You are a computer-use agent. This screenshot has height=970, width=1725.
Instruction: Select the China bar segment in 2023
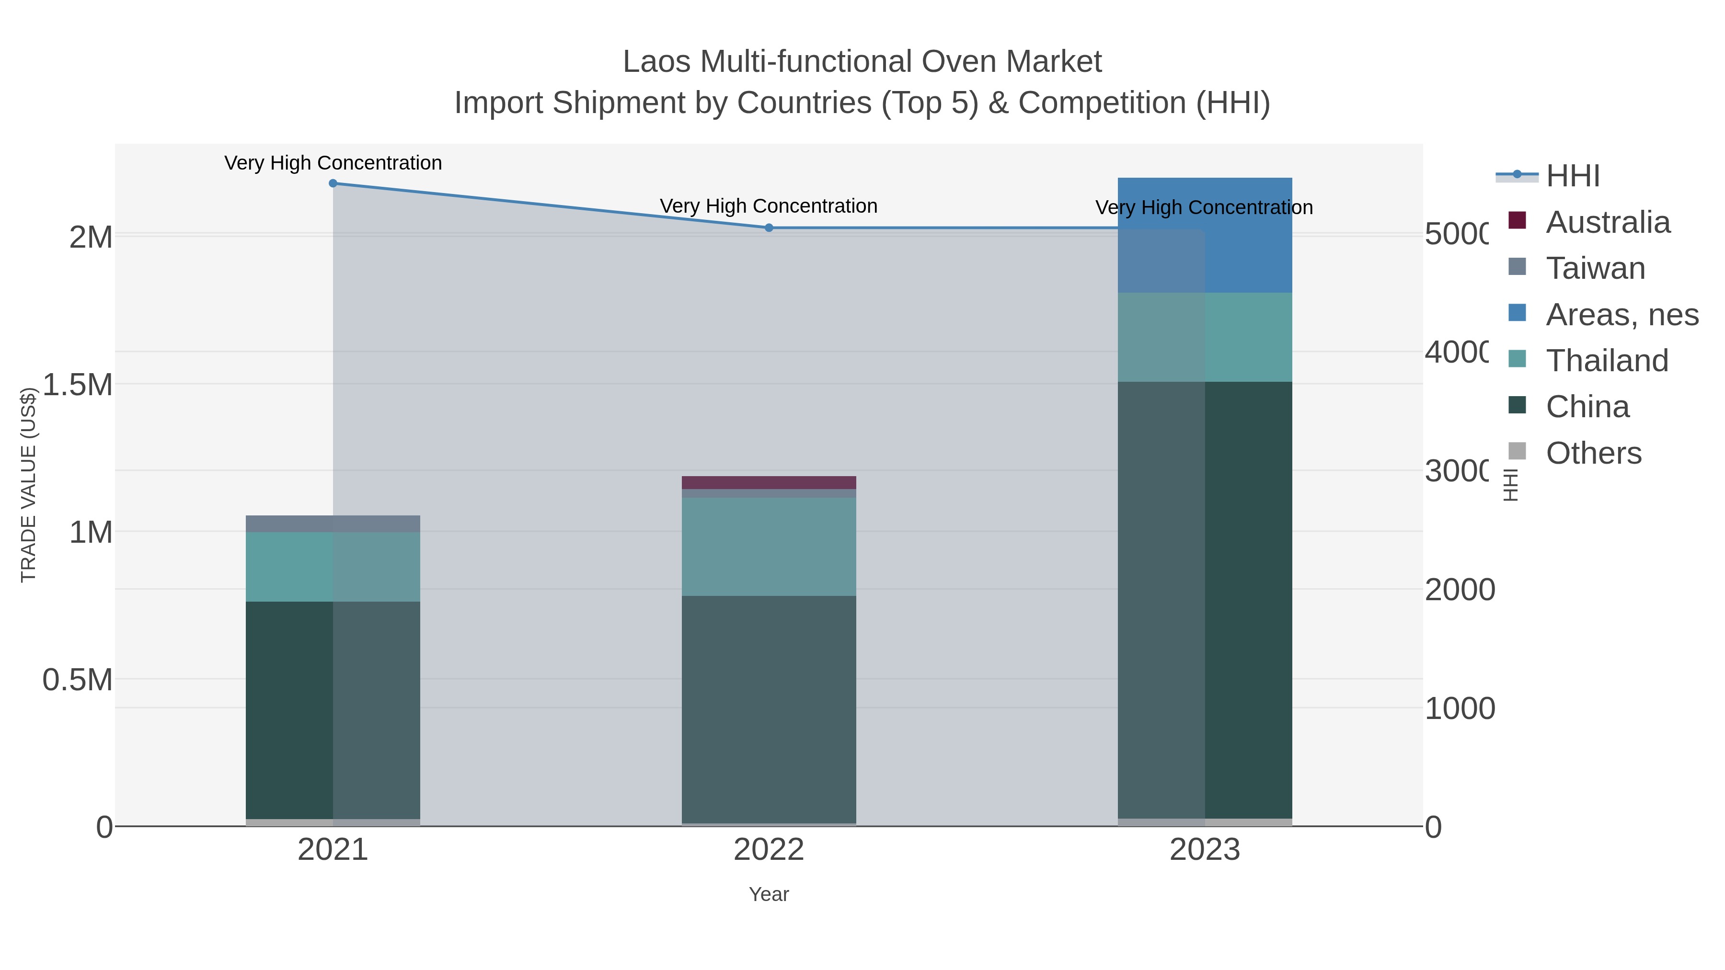tap(1205, 601)
